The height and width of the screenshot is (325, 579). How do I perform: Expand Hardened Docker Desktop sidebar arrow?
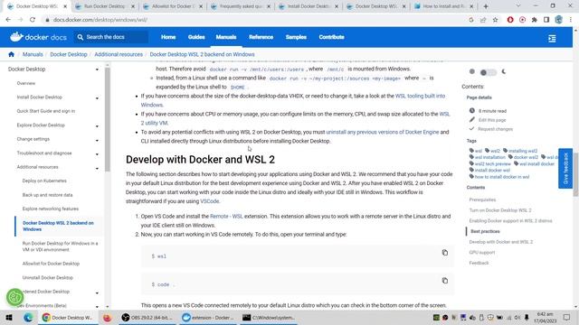coord(97,292)
